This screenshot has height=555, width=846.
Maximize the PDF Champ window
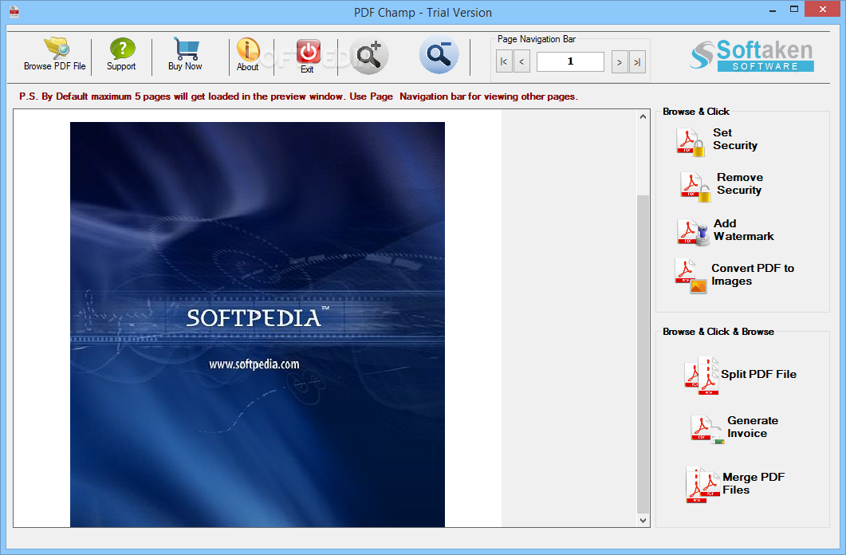(x=793, y=10)
